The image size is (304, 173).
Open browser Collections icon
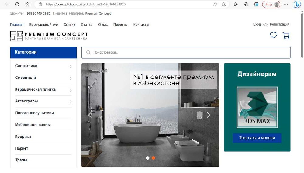(x=246, y=4)
